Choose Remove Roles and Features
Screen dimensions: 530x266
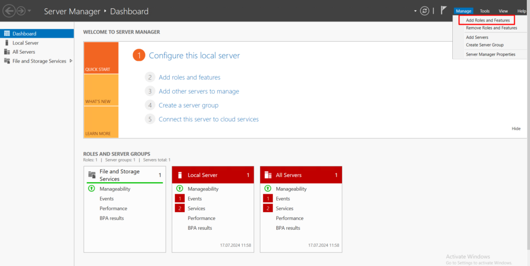point(491,28)
